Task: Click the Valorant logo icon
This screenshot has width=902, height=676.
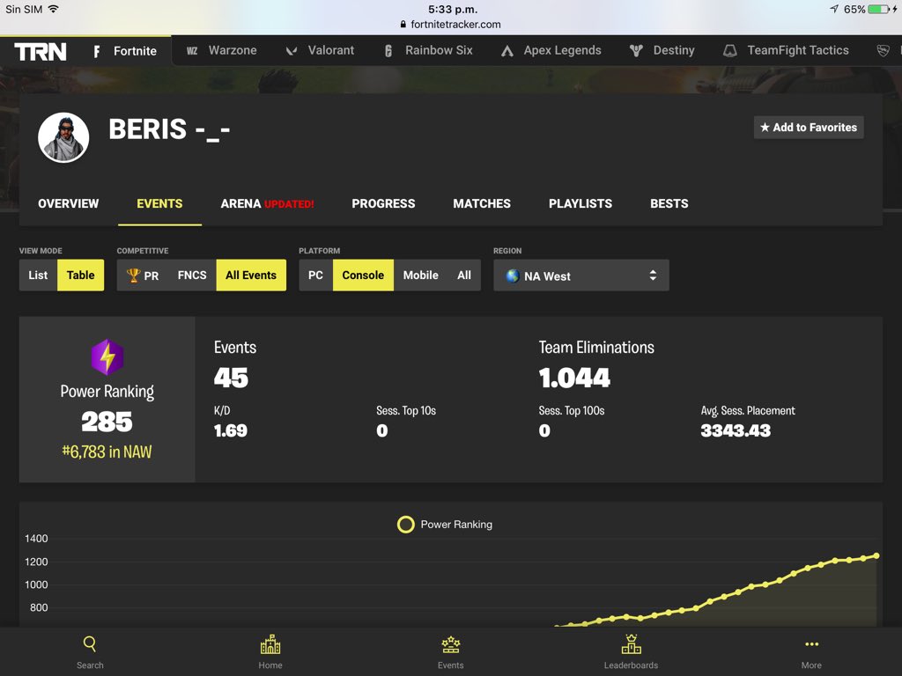Action: click(292, 50)
